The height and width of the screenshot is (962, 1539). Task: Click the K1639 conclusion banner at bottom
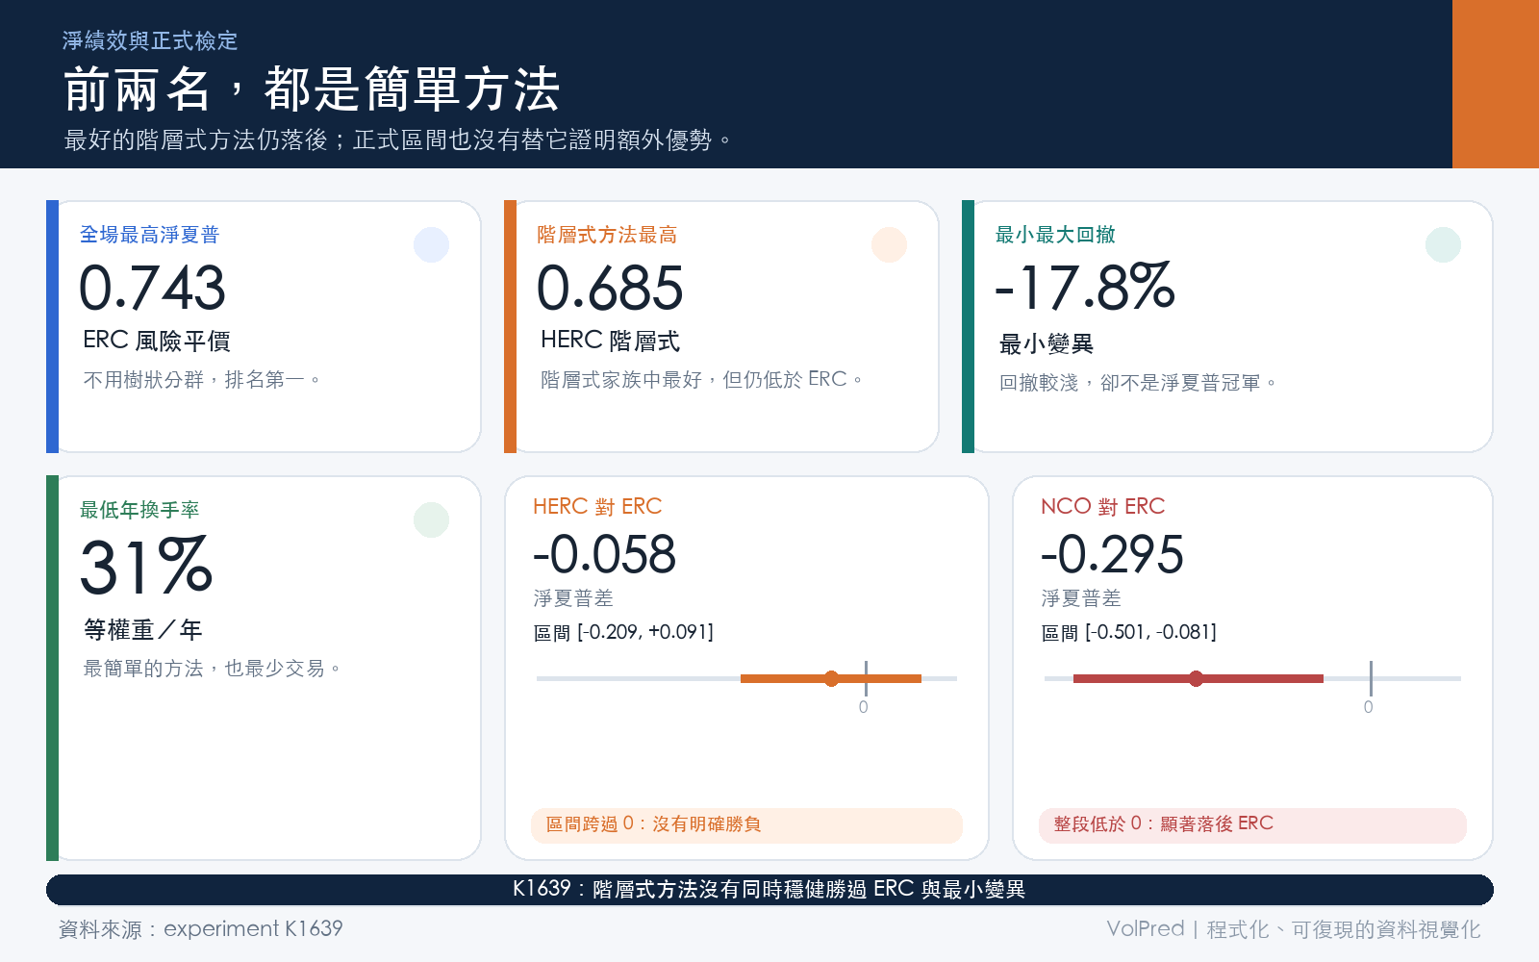click(769, 889)
